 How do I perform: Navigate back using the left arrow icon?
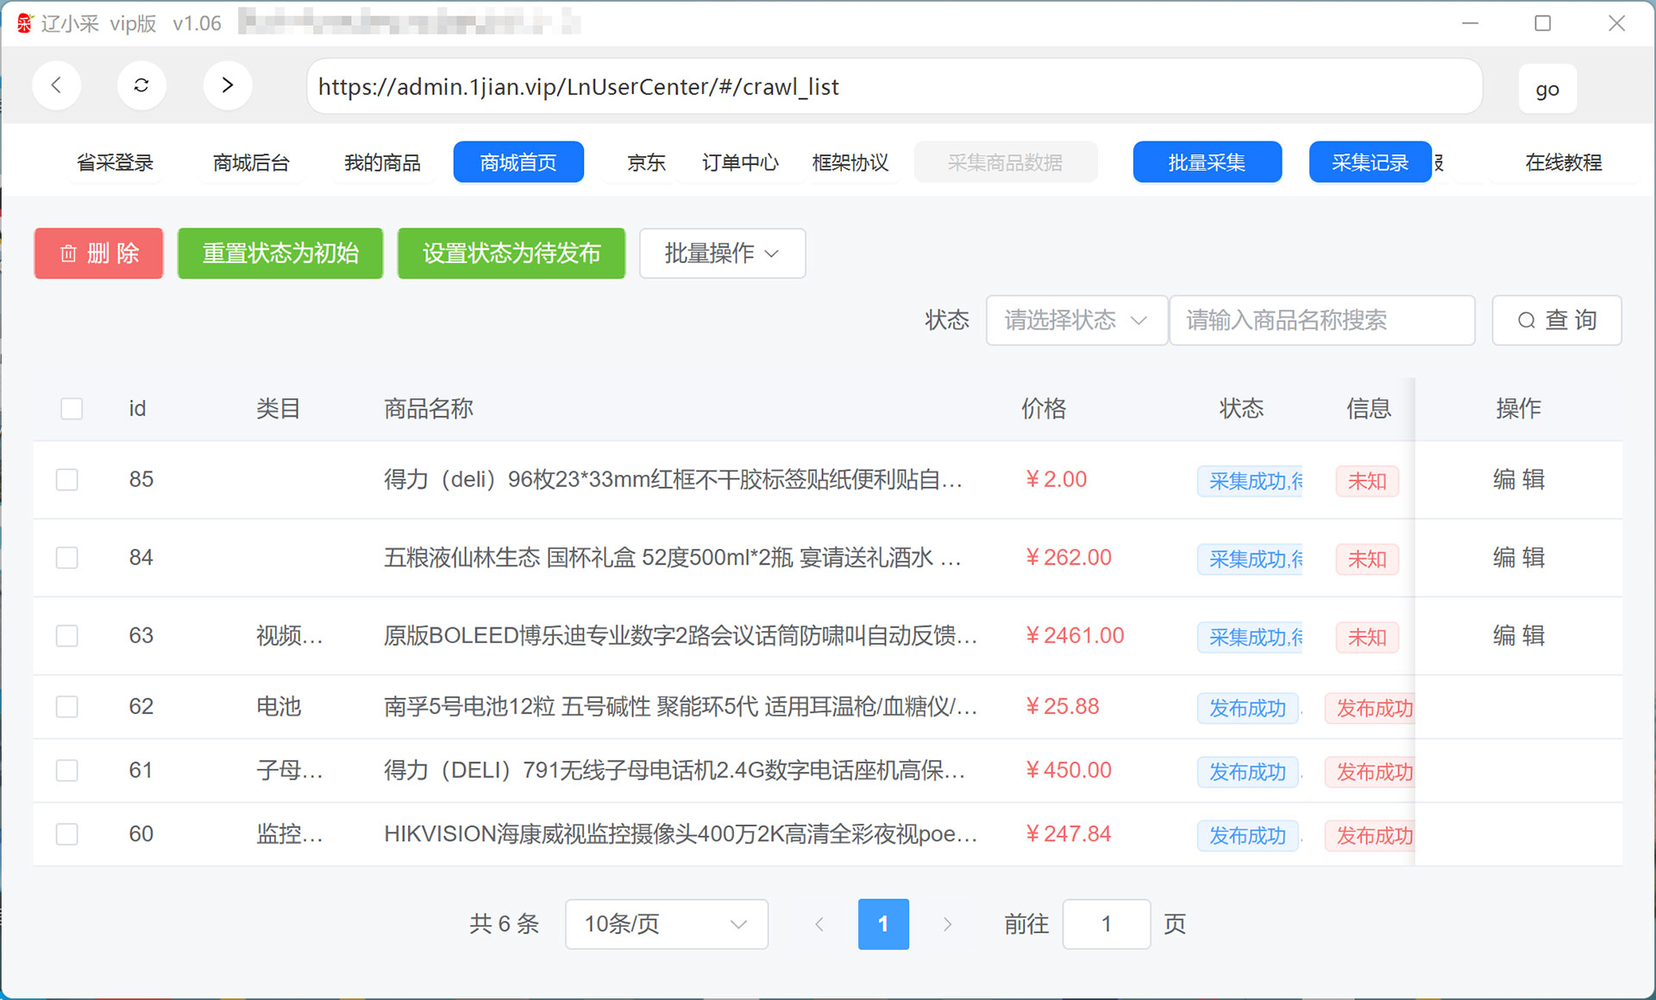[x=56, y=85]
